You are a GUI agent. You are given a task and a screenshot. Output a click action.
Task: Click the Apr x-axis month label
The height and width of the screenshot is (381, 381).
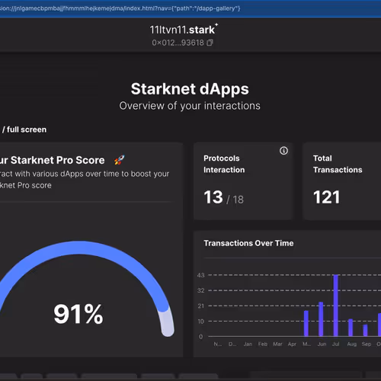292,344
